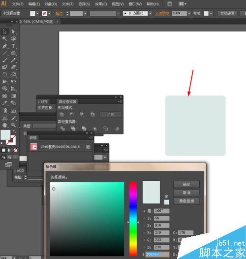Select the Hand tool
This screenshot has width=246, height=259.
pyautogui.click(x=4, y=125)
